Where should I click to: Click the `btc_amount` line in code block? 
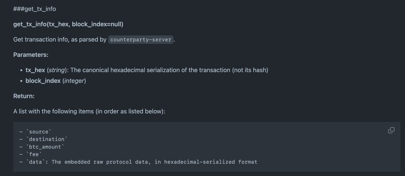pos(42,147)
